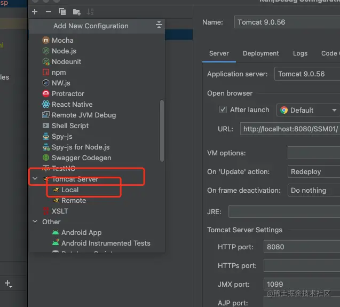Image resolution: width=340 pixels, height=307 pixels.
Task: Select the XSLT configuration icon
Action: (x=46, y=211)
